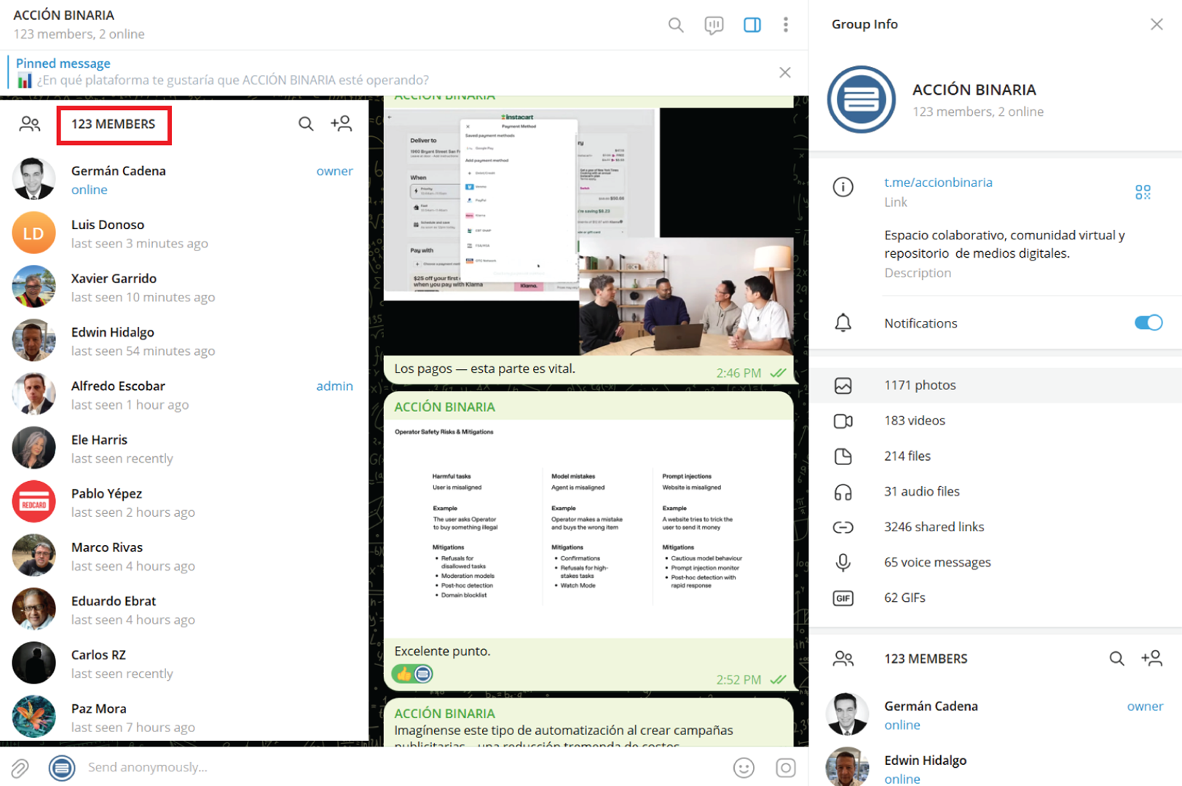The height and width of the screenshot is (786, 1182).
Task: Search members in Group Info panel
Action: pos(1116,659)
